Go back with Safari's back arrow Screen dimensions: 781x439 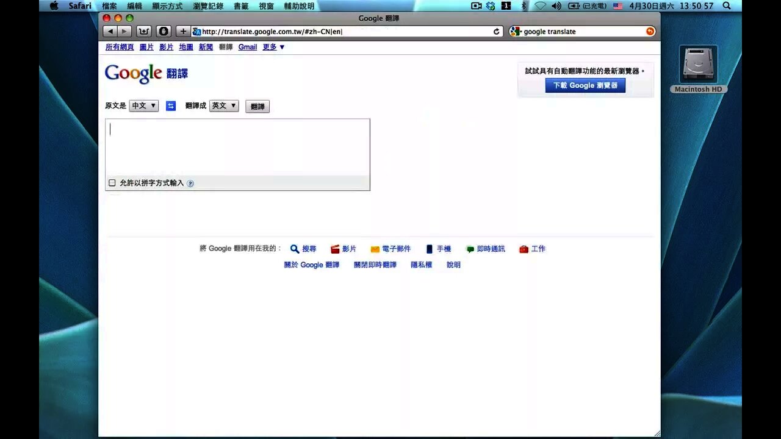(x=110, y=31)
